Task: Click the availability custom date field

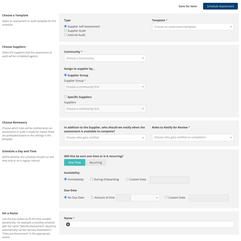Action: coord(170,180)
